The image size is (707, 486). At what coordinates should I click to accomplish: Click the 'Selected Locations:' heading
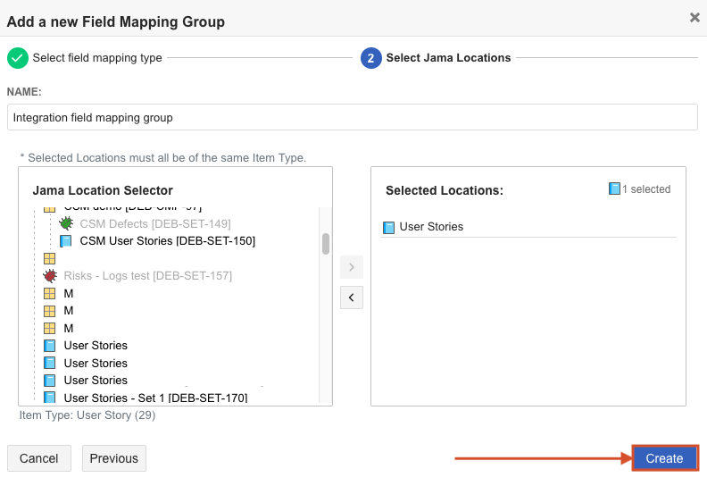[x=445, y=190]
